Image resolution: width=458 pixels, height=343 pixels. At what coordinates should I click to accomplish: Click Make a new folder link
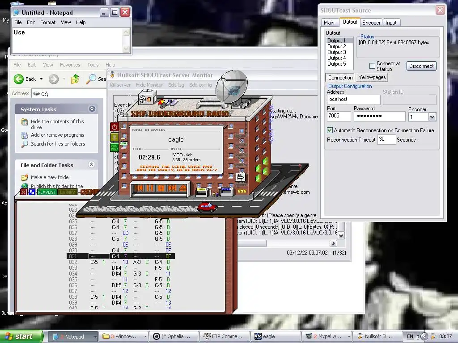51,177
